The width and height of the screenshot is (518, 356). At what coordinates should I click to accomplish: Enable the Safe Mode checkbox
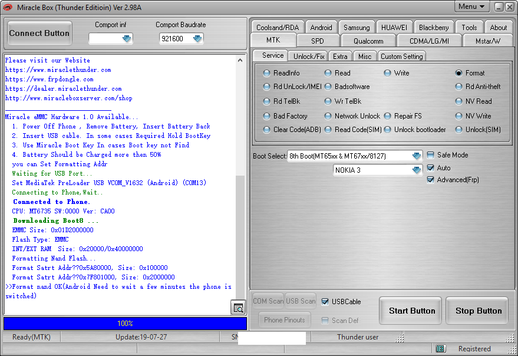pyautogui.click(x=430, y=155)
